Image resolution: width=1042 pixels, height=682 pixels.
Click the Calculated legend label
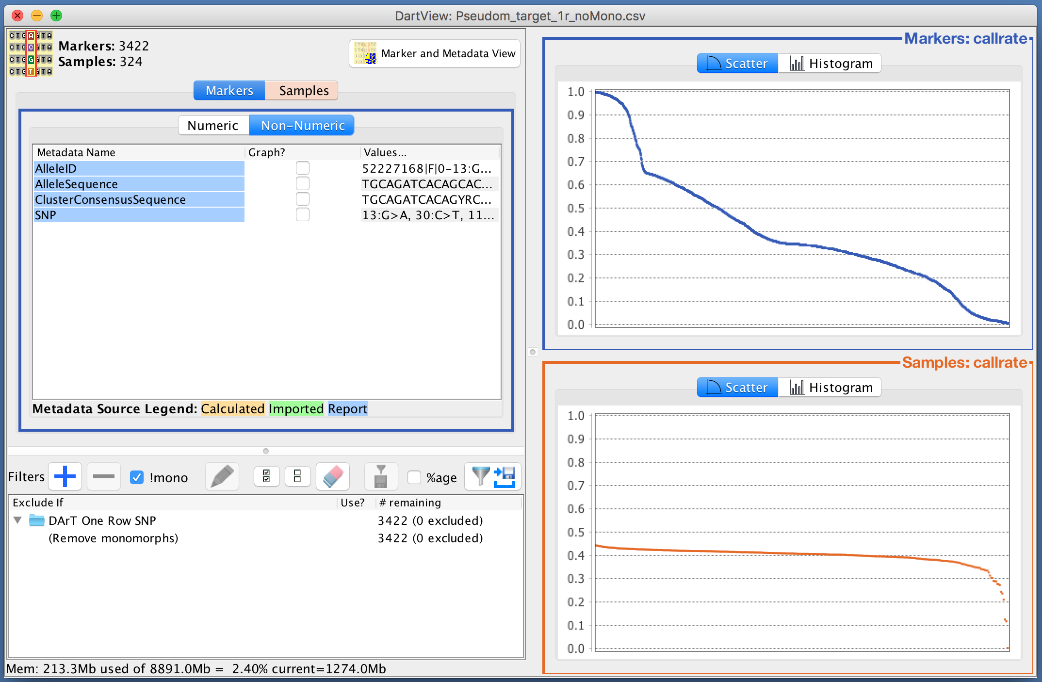click(x=233, y=409)
